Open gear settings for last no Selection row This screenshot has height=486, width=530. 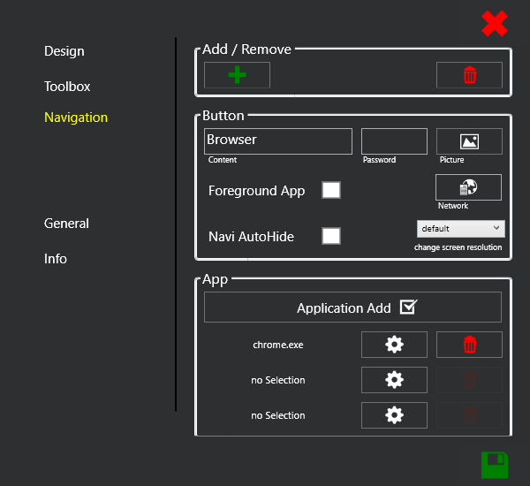tap(394, 415)
